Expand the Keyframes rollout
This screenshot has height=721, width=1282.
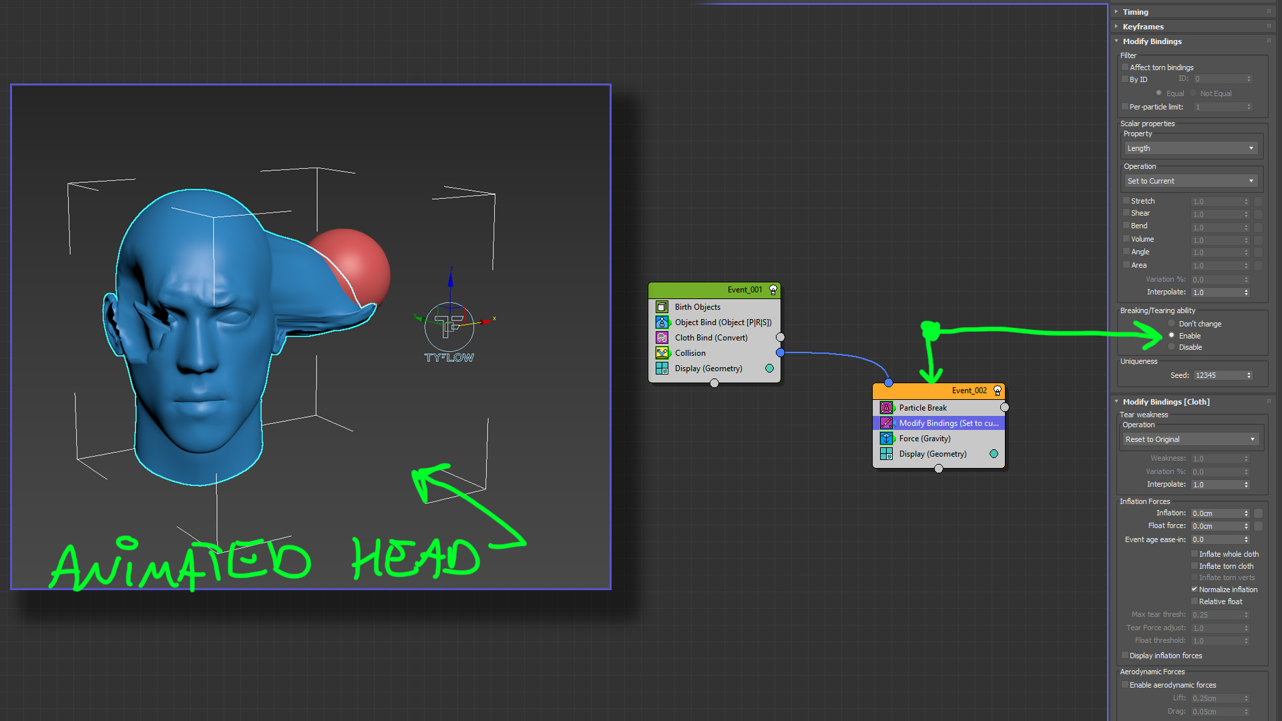(x=1195, y=27)
